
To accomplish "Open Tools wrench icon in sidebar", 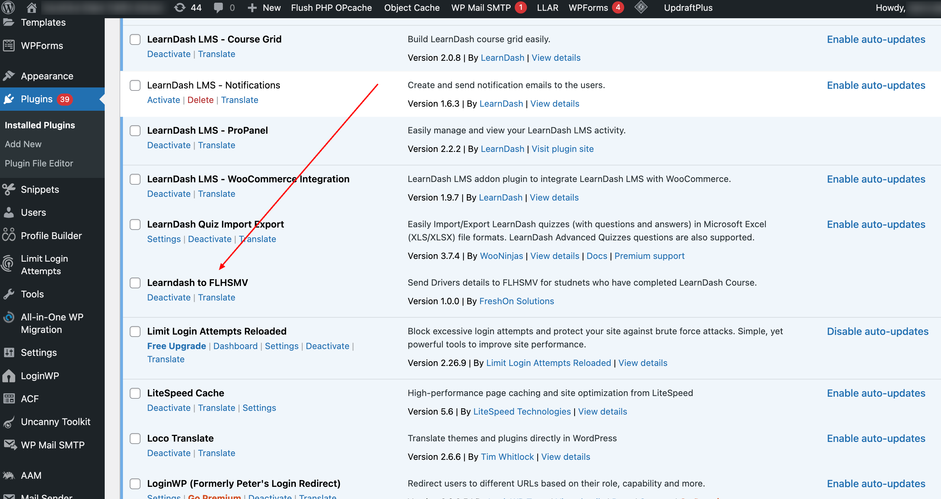I will click(9, 294).
